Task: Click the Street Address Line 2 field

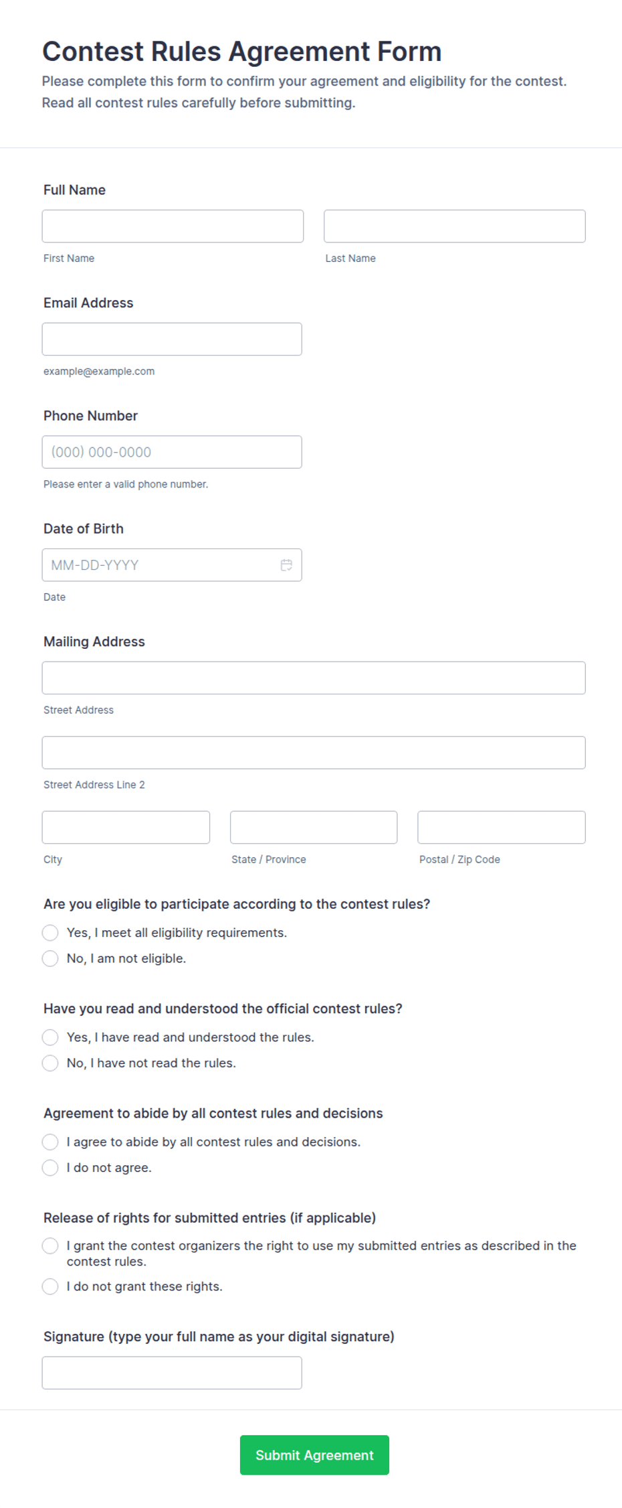Action: coord(314,753)
